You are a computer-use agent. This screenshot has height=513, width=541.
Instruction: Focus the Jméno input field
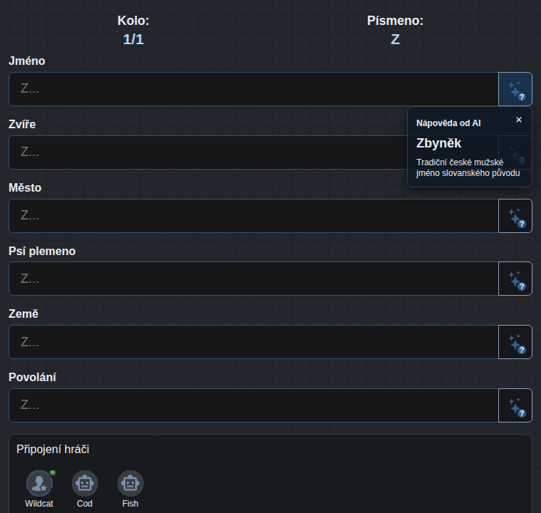(x=253, y=89)
